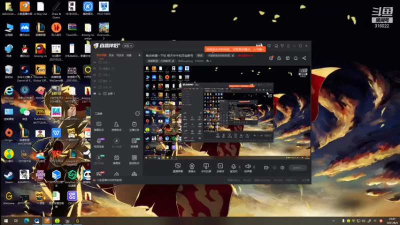
Task: Click the record video icon beside the preview eye
Action: [266, 167]
